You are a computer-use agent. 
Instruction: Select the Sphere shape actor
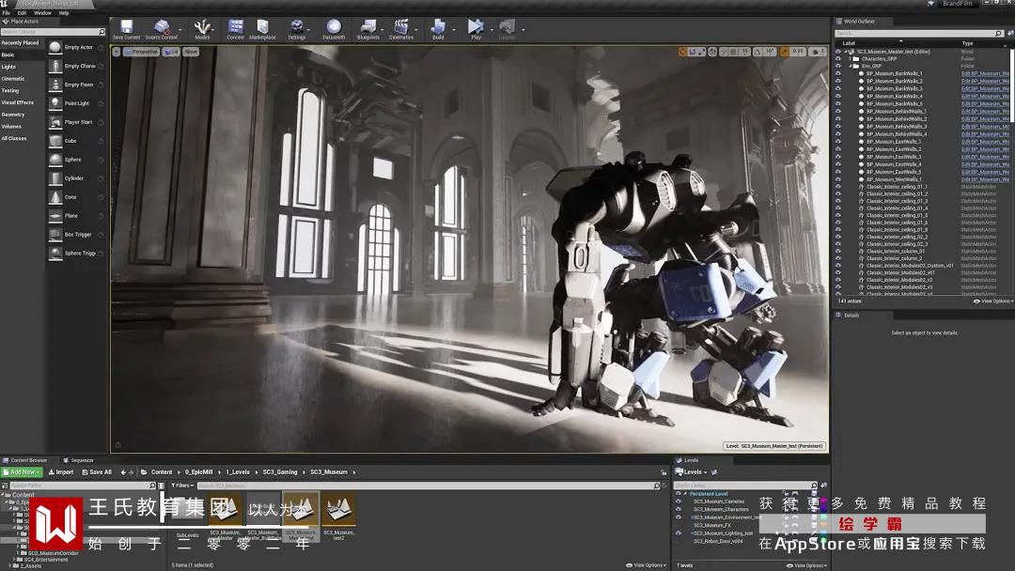coord(76,160)
